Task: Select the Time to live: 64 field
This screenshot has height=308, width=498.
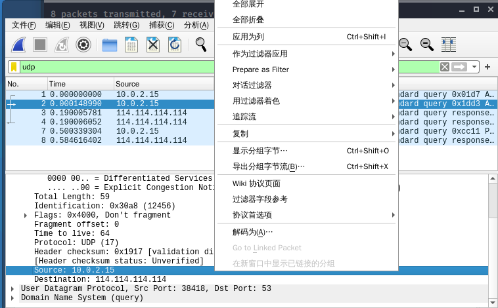Action: click(72, 233)
